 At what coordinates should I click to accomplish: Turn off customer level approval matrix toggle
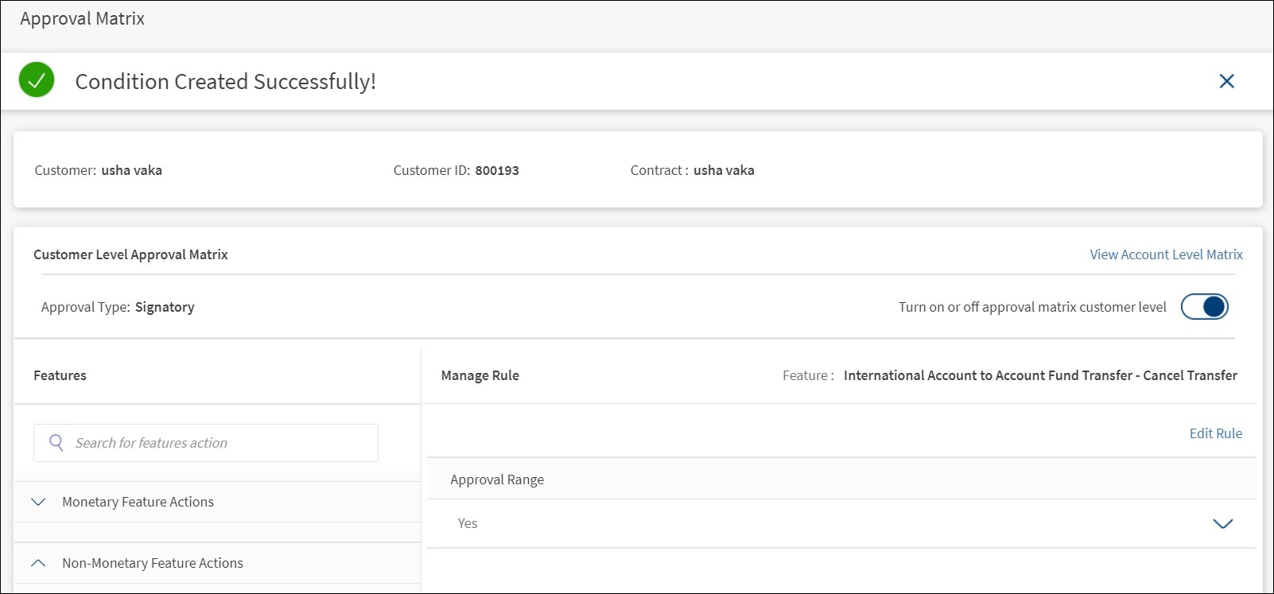(x=1204, y=307)
